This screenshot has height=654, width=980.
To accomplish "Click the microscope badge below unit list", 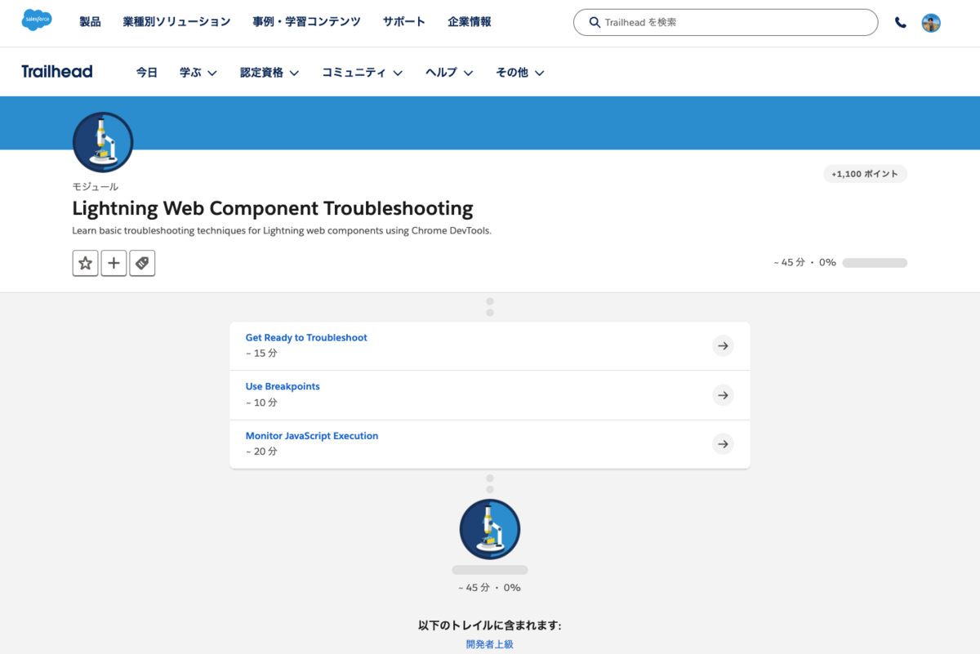I will [490, 529].
